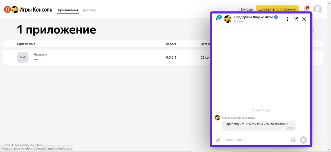Click the '1 приложение' heading
The width and height of the screenshot is (331, 152).
(56, 30)
